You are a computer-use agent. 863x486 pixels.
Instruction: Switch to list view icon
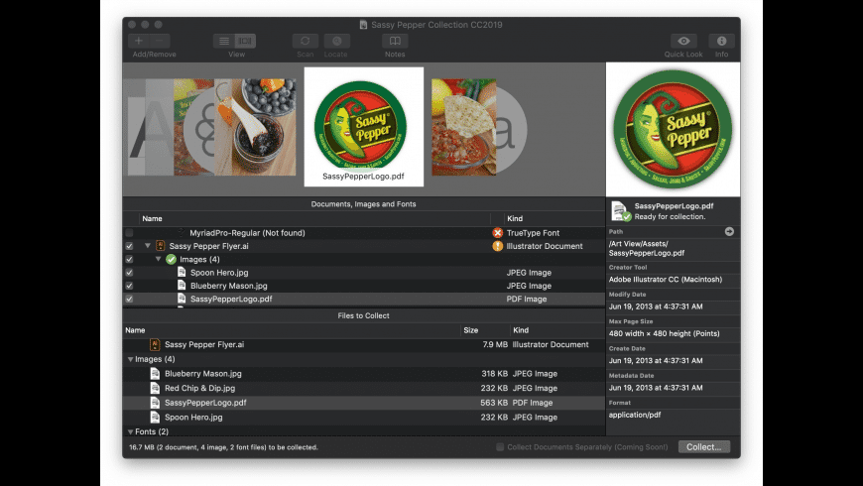tap(224, 41)
